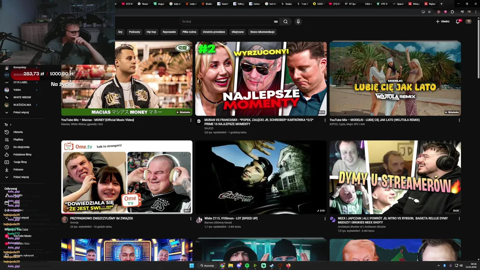The width and height of the screenshot is (480, 270).
Task: Open the Lubię Cię Jak Lato thumbnail
Action: point(395,78)
